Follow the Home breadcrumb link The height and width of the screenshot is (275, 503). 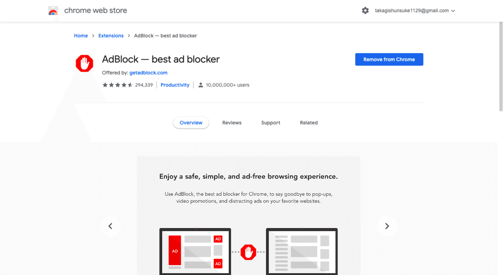(x=81, y=36)
